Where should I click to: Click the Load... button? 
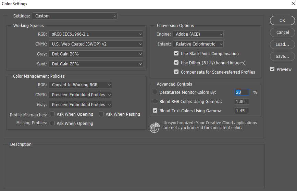pyautogui.click(x=282, y=44)
